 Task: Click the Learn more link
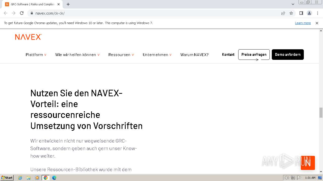point(303,23)
